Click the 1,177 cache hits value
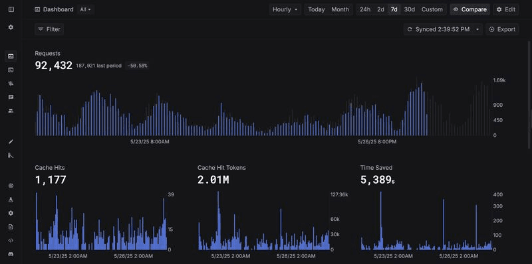The height and width of the screenshot is (264, 532). pyautogui.click(x=51, y=180)
